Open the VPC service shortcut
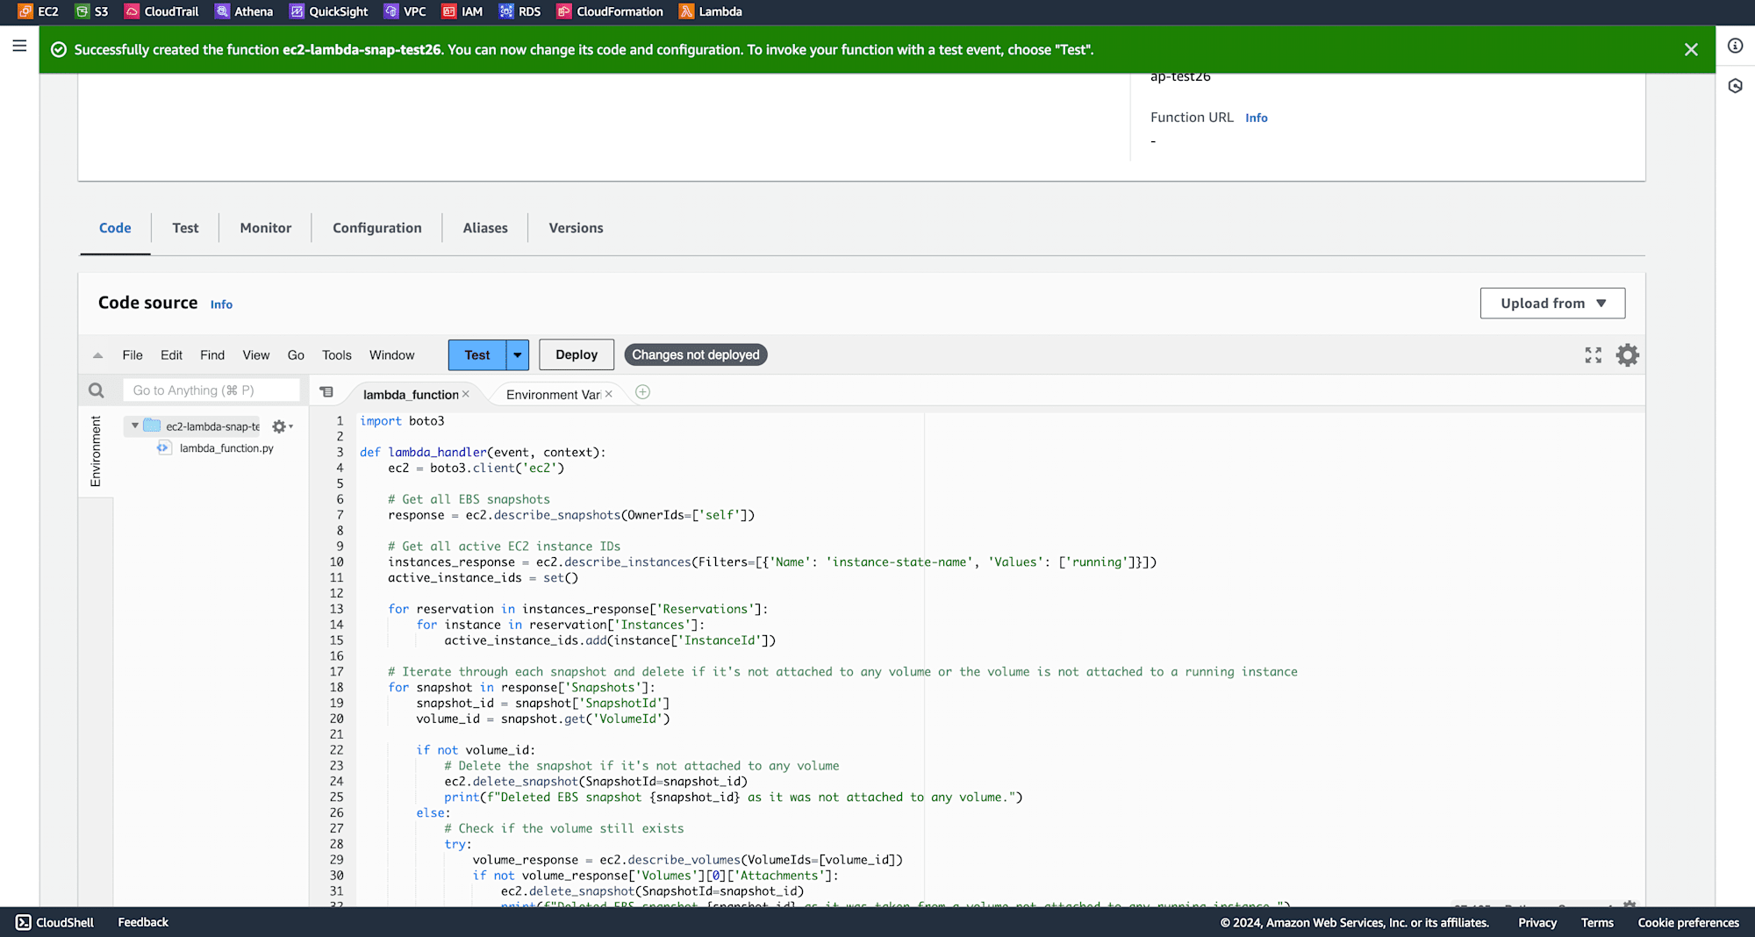Viewport: 1755px width, 937px height. [x=405, y=11]
